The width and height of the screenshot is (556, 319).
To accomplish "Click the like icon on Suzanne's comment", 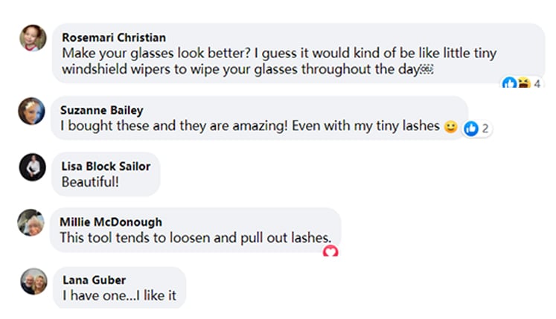I will point(470,129).
